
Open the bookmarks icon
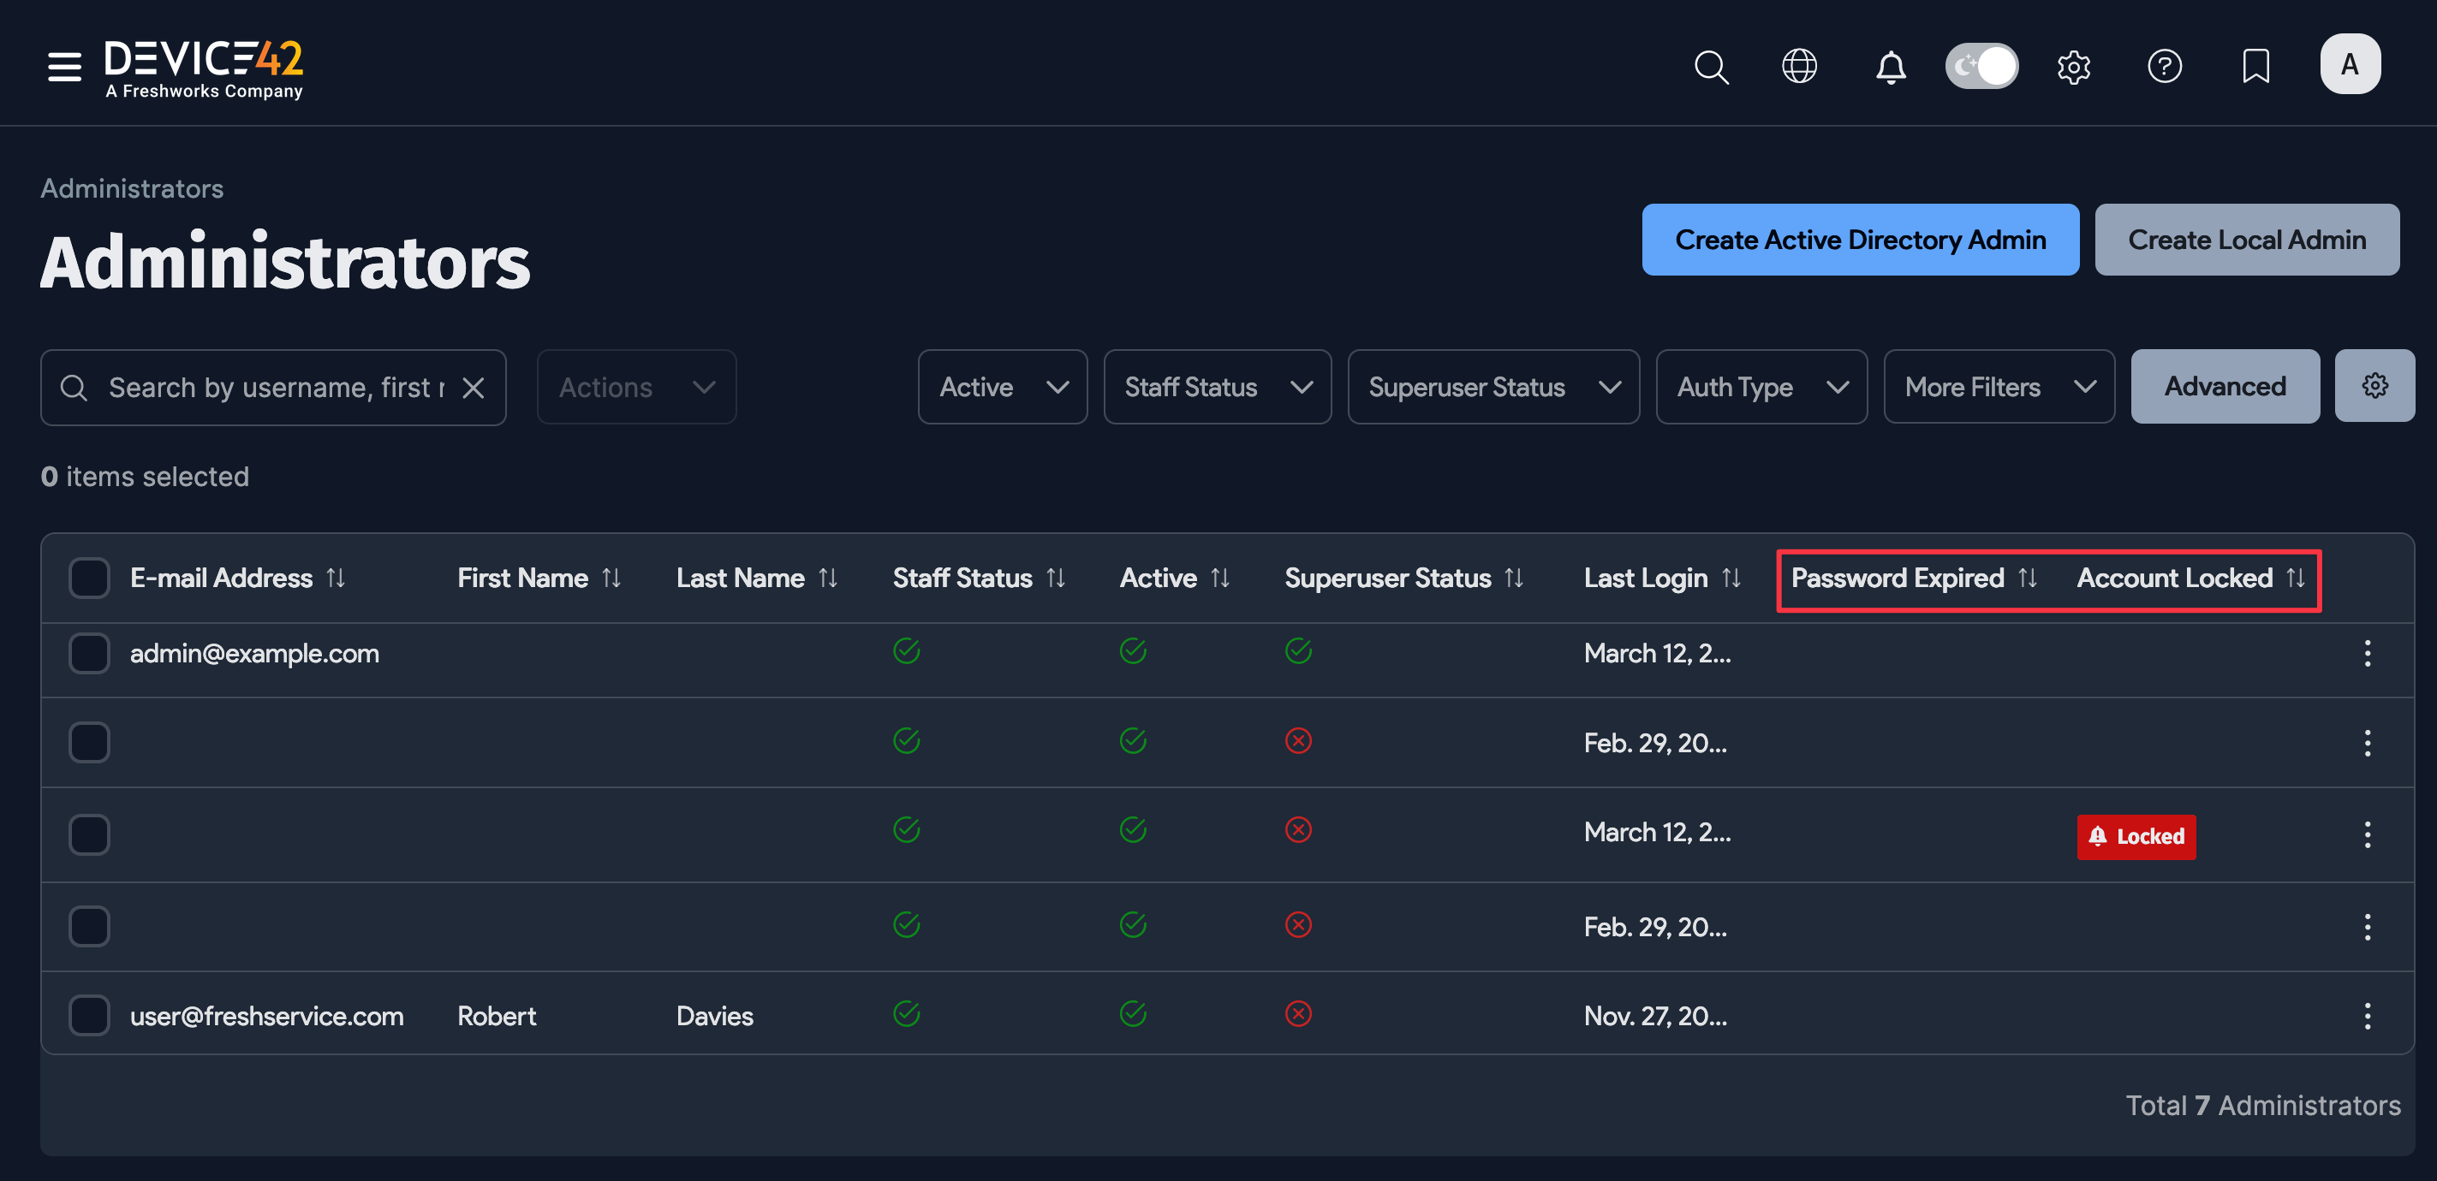[2255, 66]
